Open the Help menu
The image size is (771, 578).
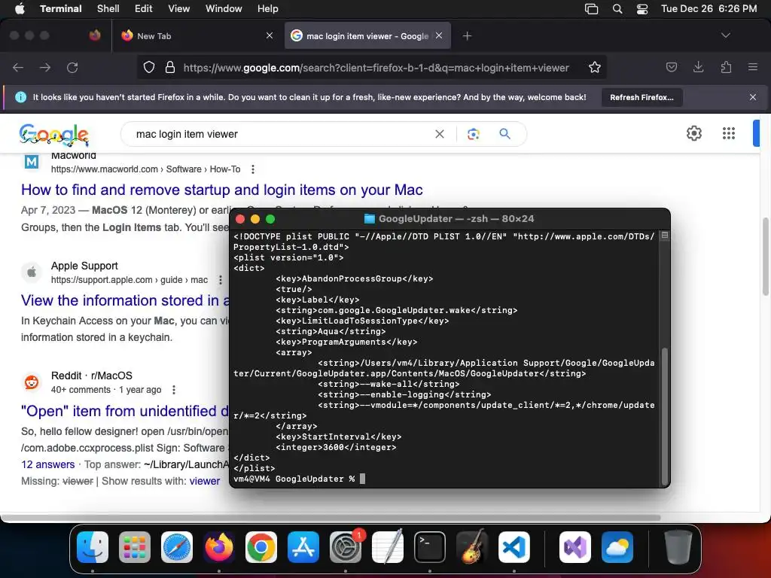[268, 8]
